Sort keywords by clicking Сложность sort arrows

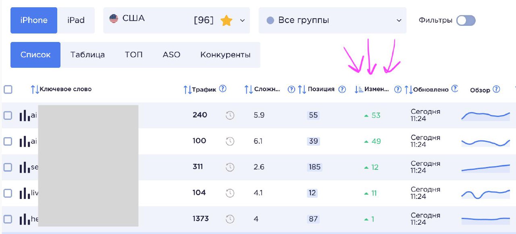[x=248, y=89]
